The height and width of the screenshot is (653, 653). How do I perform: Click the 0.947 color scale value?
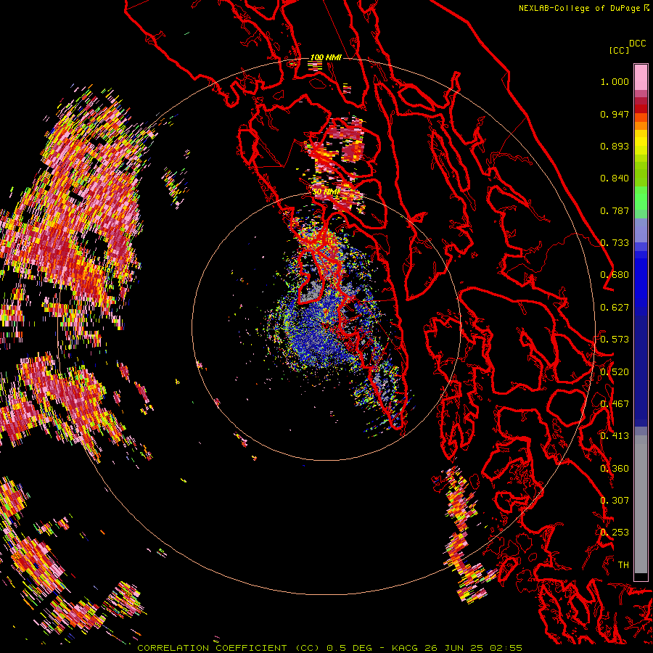[x=615, y=114]
